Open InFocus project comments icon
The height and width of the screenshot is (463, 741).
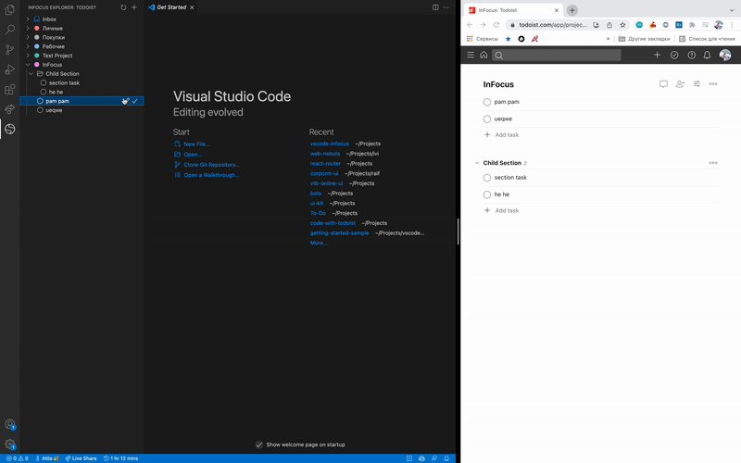663,84
